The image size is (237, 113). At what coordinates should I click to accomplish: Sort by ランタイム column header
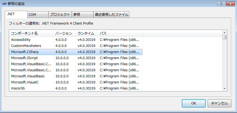(x=87, y=33)
